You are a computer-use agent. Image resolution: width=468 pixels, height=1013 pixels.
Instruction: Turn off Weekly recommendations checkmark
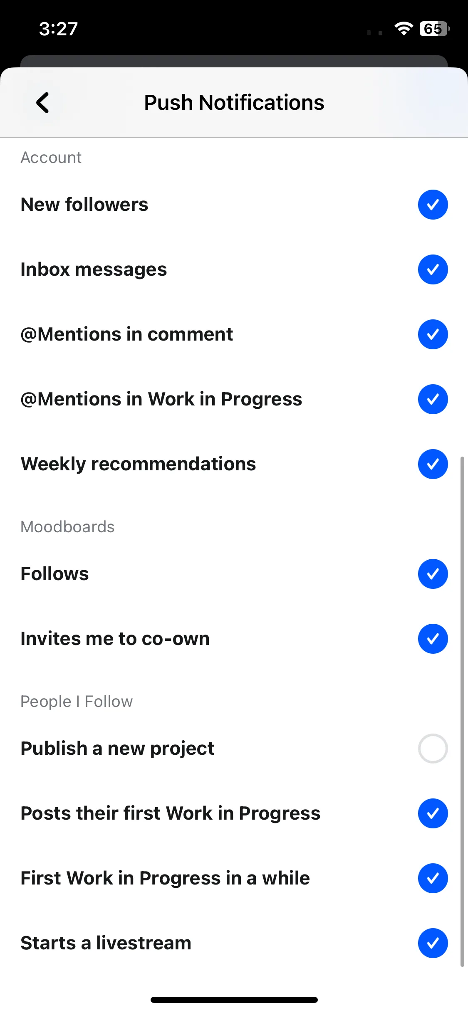click(x=433, y=464)
